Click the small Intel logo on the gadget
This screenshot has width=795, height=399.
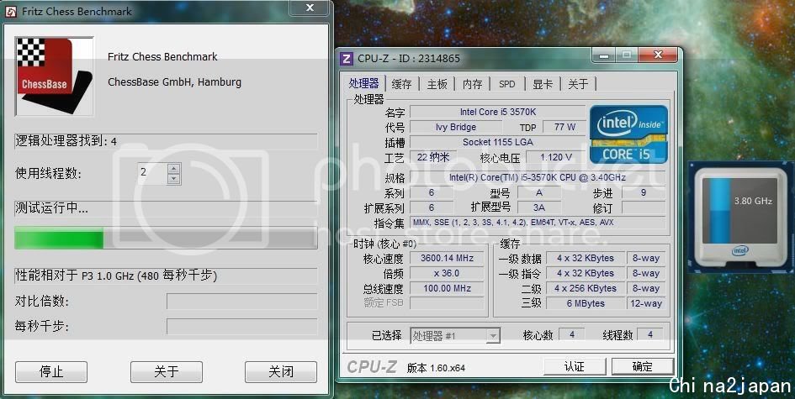[x=739, y=250]
